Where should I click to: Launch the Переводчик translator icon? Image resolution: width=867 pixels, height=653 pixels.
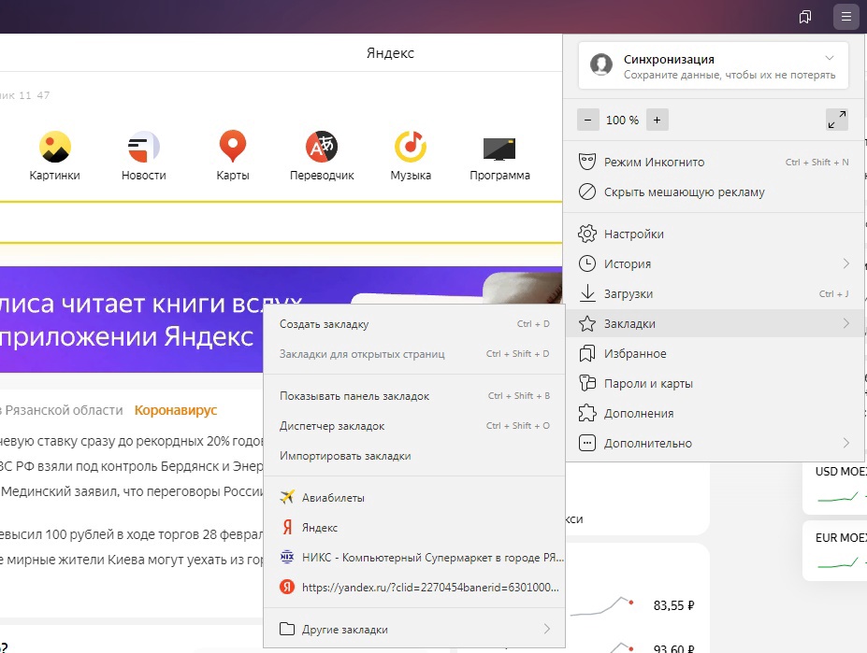tap(321, 147)
